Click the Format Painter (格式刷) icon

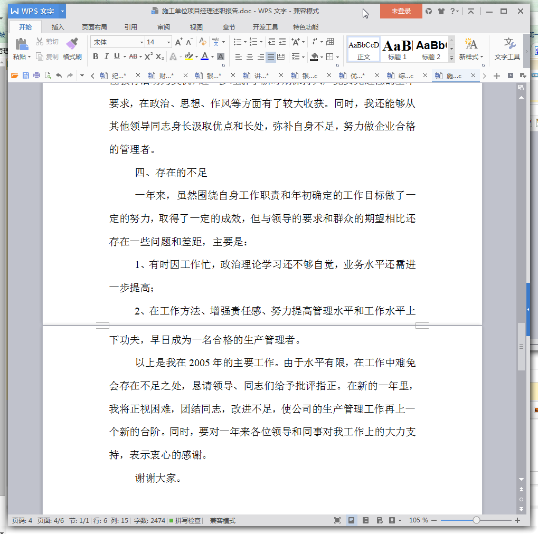tap(72, 44)
